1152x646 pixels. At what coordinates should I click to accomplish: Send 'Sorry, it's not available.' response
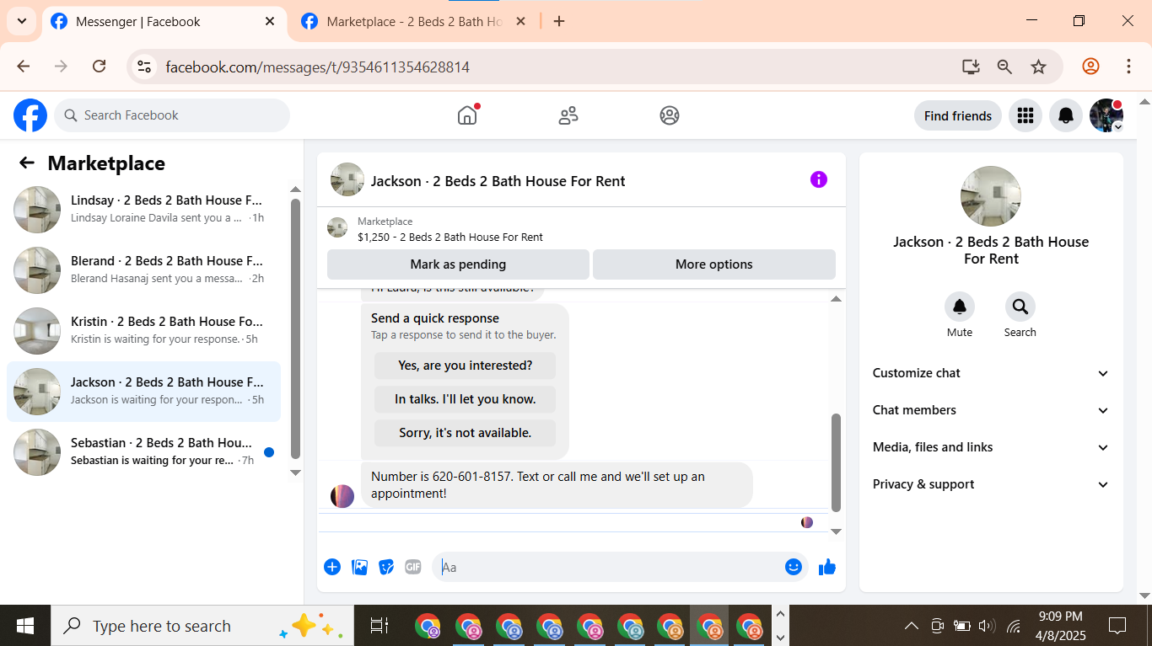point(465,433)
